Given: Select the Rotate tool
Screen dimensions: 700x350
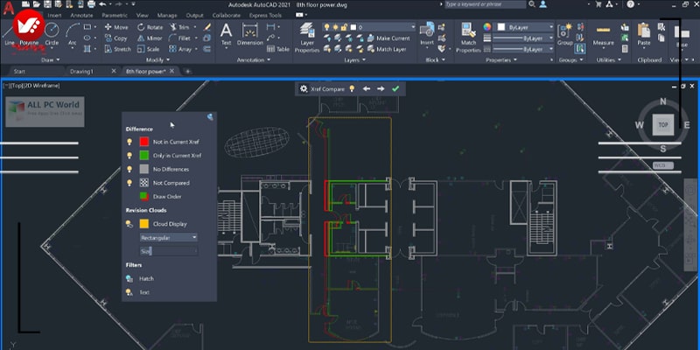Looking at the screenshot, I should [150, 27].
